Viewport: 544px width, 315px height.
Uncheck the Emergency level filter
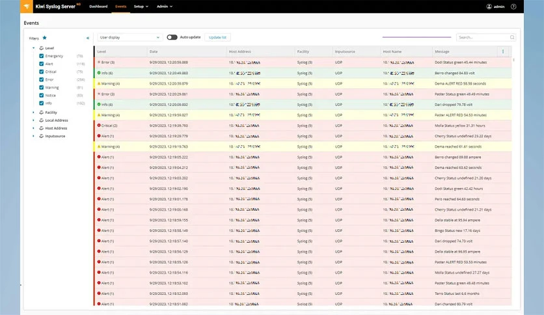coord(41,56)
